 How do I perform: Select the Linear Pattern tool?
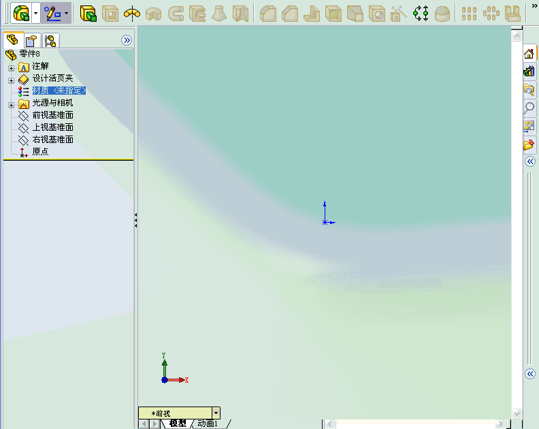point(469,14)
